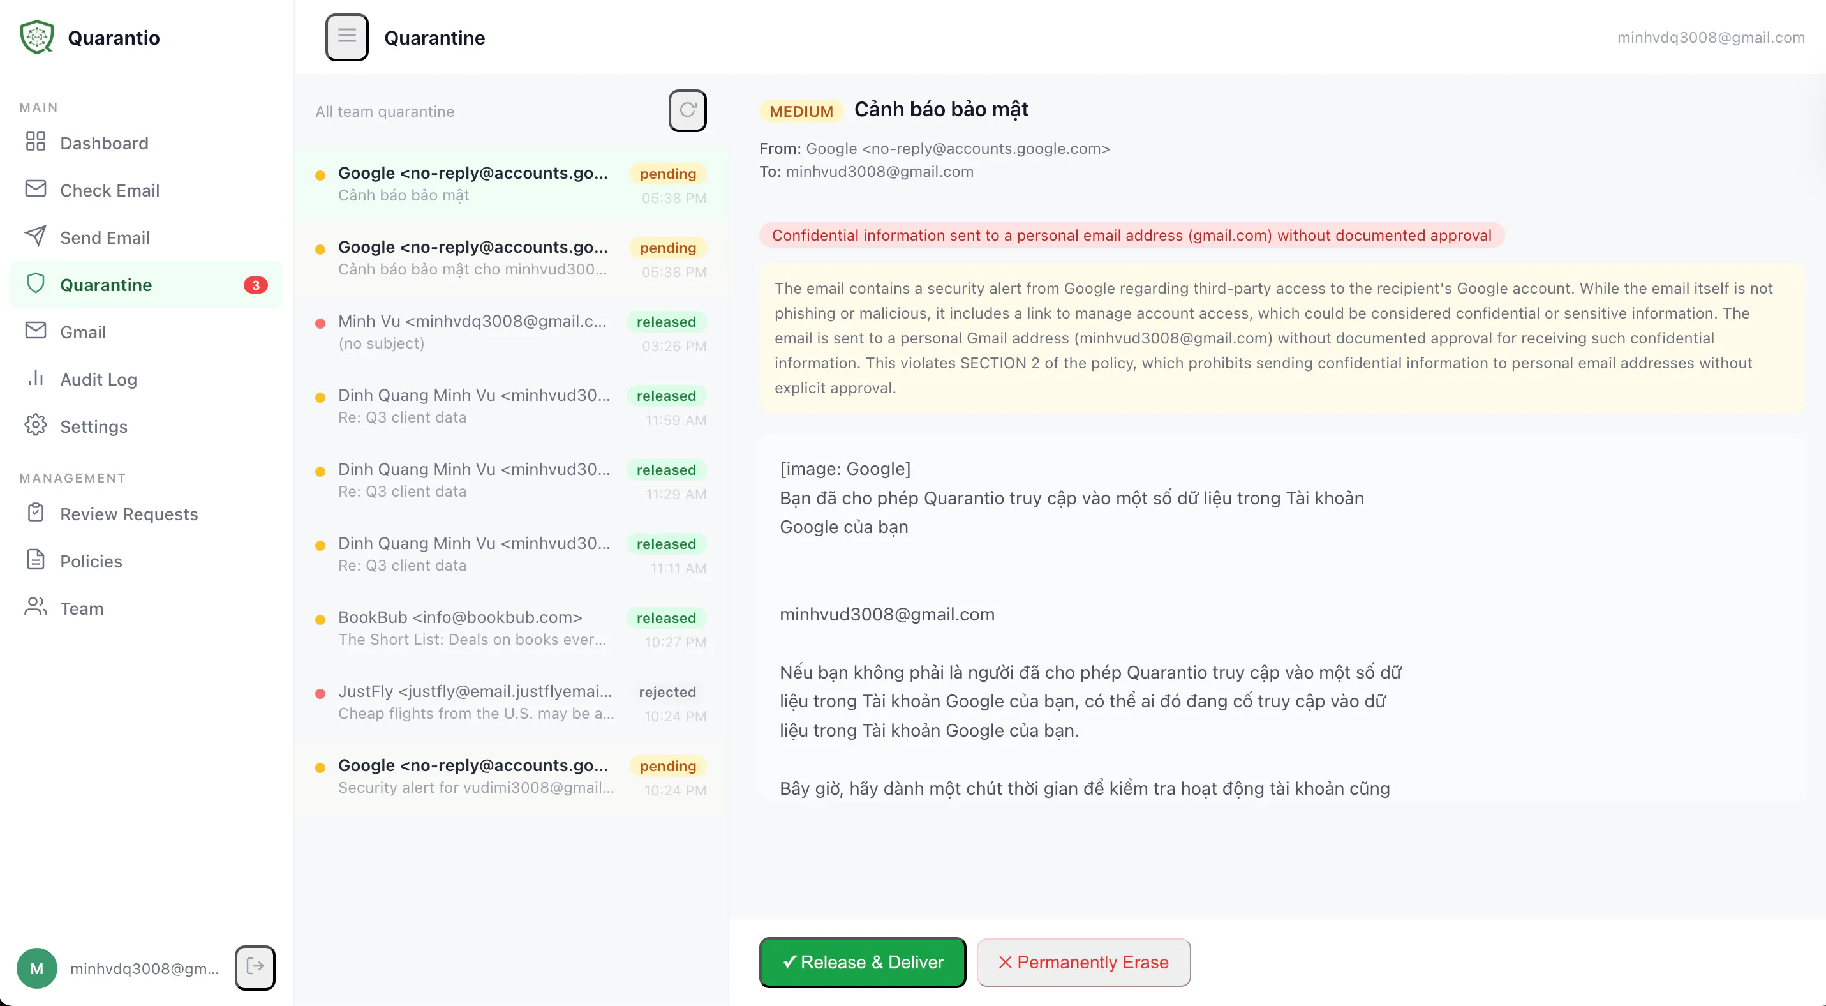1826x1006 pixels.
Task: Click the 03:26 PM timestamp
Action: (674, 346)
